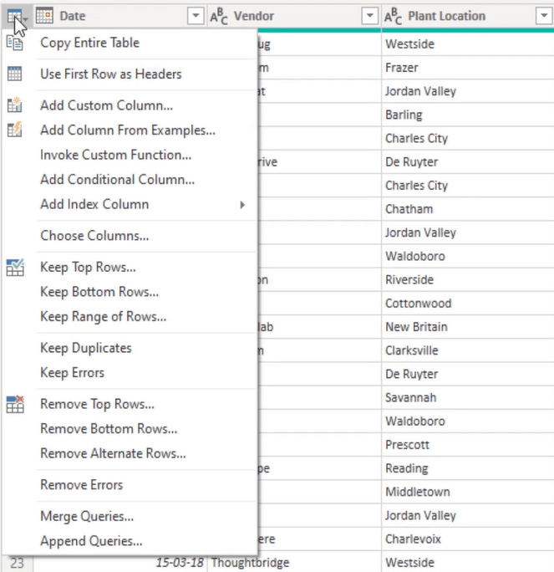Click the Vendor column text type icon

click(x=219, y=16)
